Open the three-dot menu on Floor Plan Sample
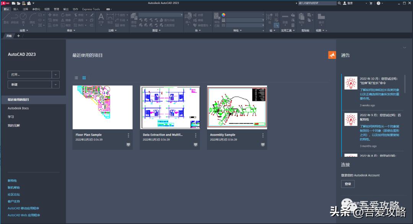Image resolution: width=413 pixels, height=224 pixels. (x=128, y=135)
